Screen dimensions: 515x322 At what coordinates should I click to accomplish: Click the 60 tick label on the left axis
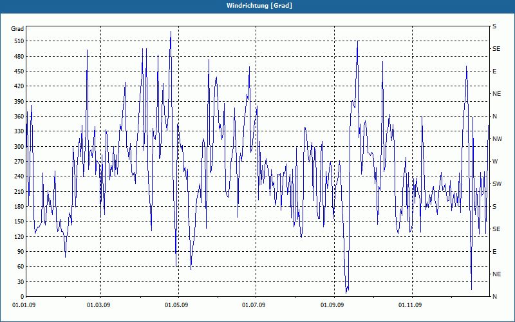tap(21, 267)
